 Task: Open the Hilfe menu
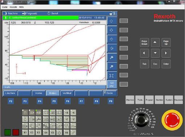[21, 7]
